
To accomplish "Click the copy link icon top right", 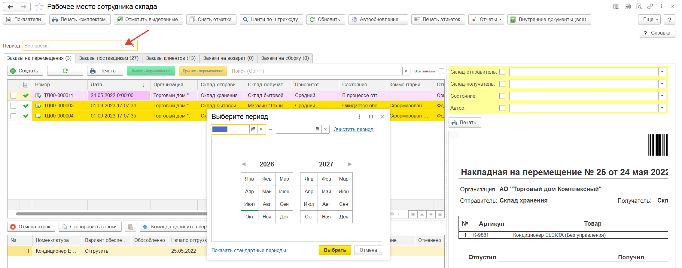I will coord(650,6).
